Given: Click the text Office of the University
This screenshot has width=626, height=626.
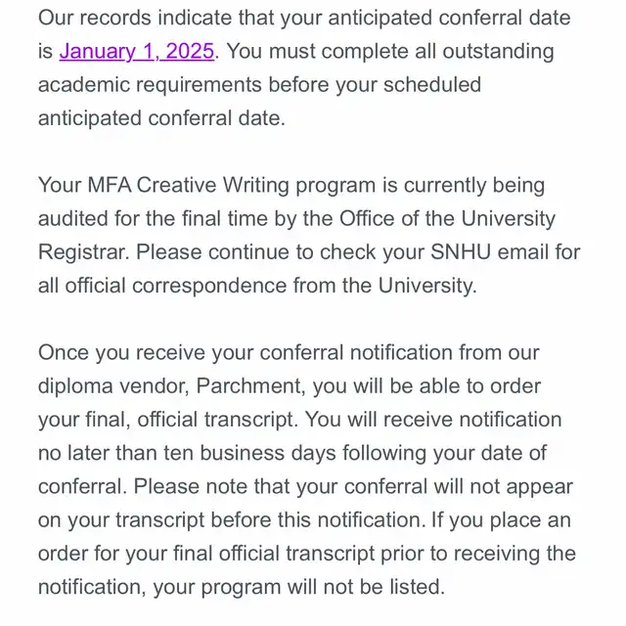Looking at the screenshot, I should [447, 219].
